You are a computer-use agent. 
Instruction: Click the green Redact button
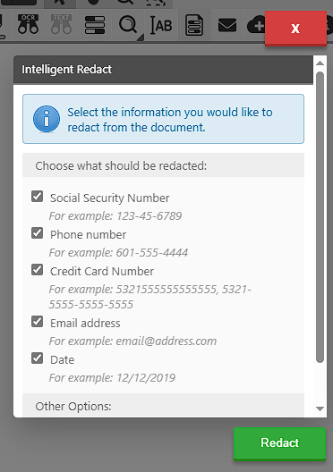(279, 443)
